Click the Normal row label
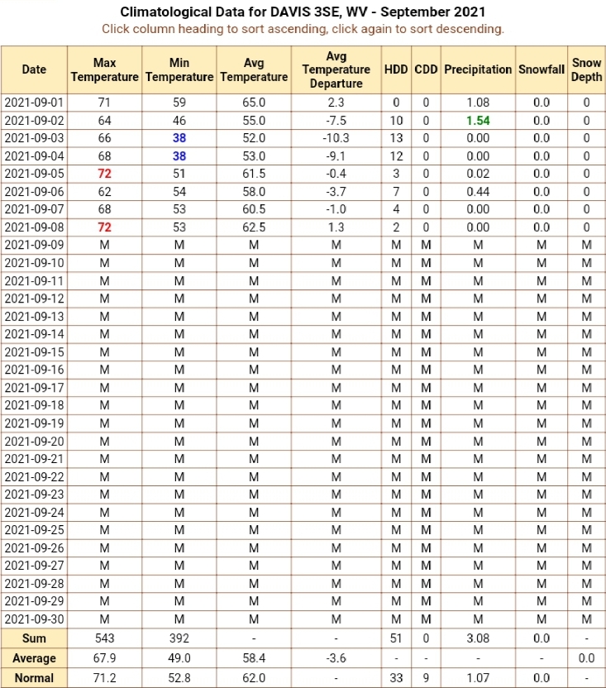 click(34, 678)
